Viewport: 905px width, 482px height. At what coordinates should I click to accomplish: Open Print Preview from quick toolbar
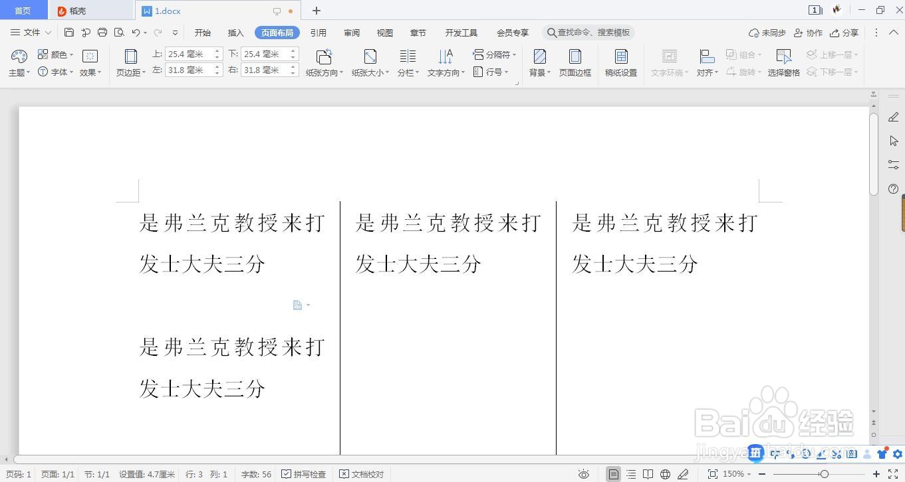(119, 33)
